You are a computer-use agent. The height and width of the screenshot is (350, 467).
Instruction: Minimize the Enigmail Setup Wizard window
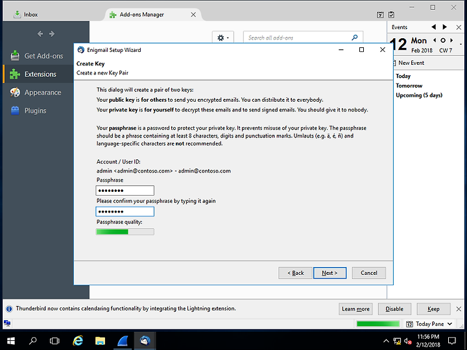click(341, 50)
